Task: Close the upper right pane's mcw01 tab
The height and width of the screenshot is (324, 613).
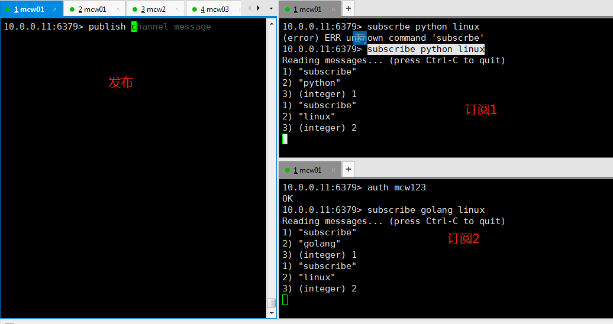Action: tap(333, 9)
